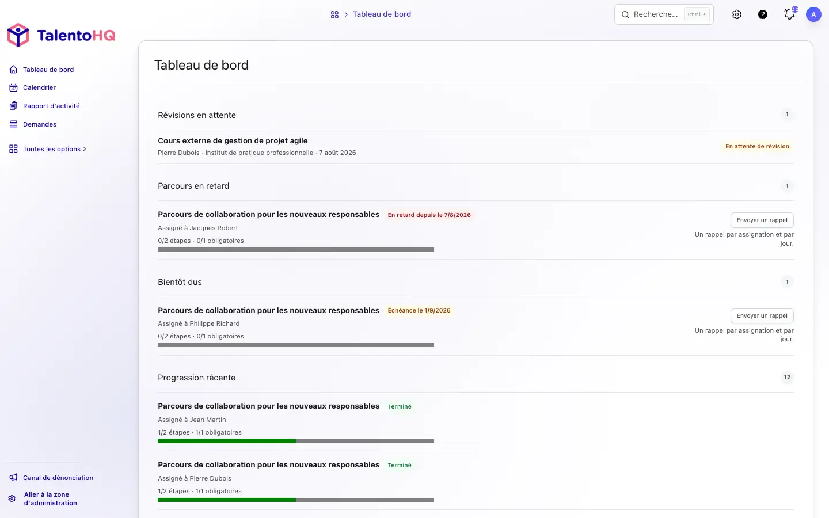This screenshot has width=829, height=518.
Task: Open the user avatar menu
Action: click(813, 14)
